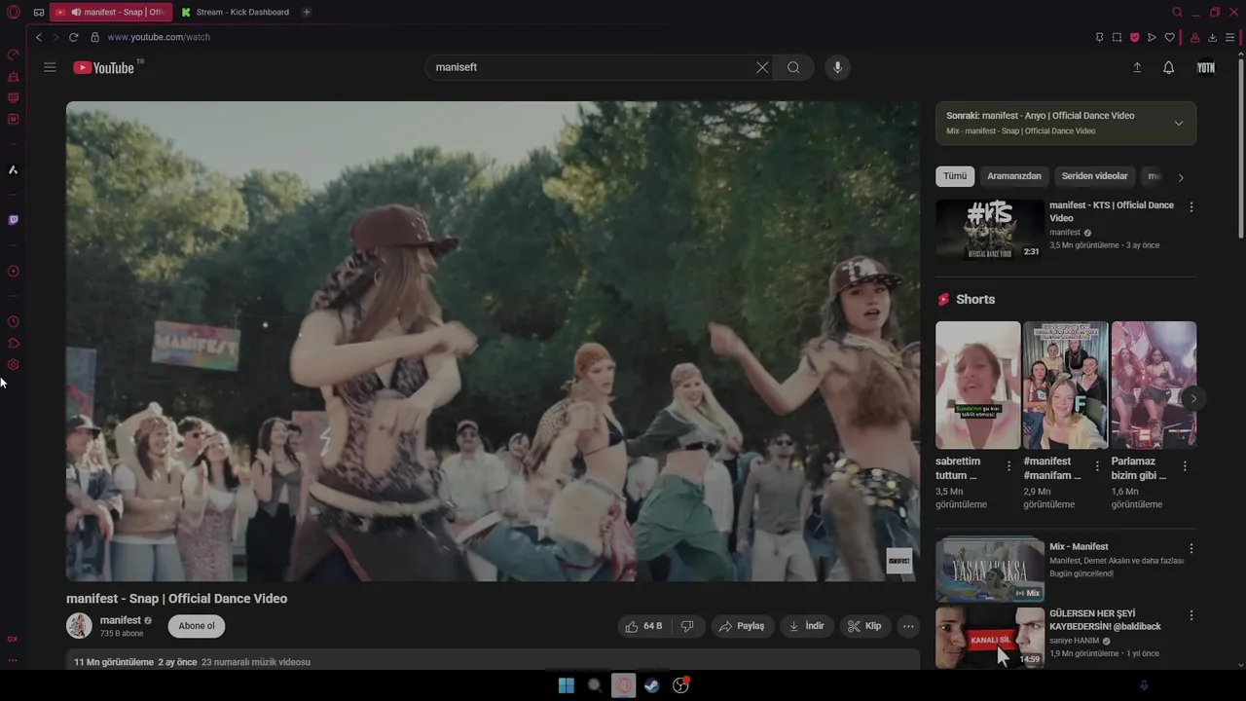This screenshot has height=701, width=1246.
Task: Open the KTS video thumbnail
Action: click(990, 230)
